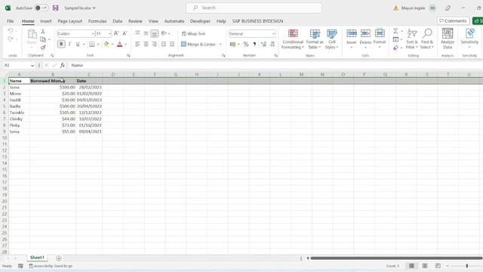483x272 pixels.
Task: Apply cell borders with borders icon
Action: tap(92, 44)
